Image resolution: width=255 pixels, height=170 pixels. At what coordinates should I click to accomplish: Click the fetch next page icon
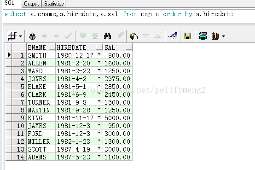coord(83,35)
